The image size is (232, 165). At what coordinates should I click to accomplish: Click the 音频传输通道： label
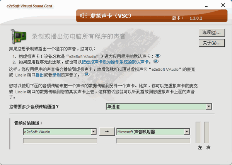point(28,123)
